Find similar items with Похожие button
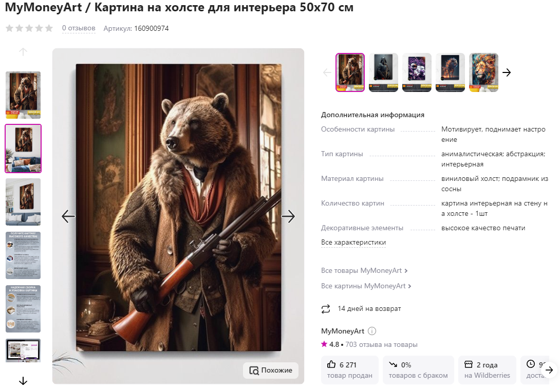The height and width of the screenshot is (388, 560). [271, 370]
